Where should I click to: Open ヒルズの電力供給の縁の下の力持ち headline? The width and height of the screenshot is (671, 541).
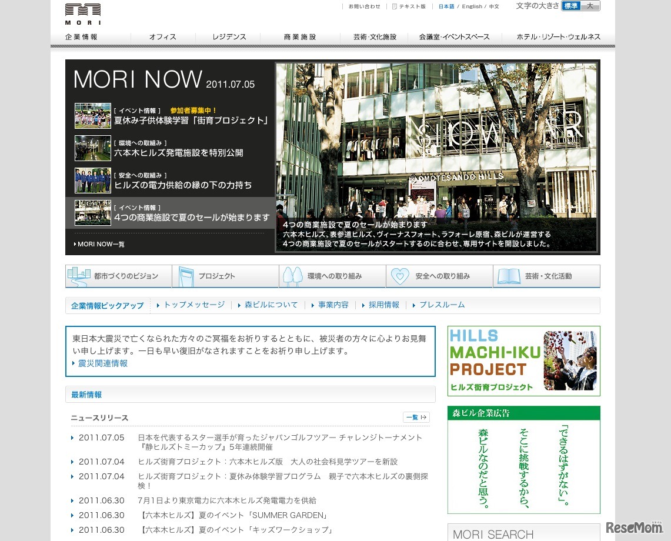[x=183, y=185]
